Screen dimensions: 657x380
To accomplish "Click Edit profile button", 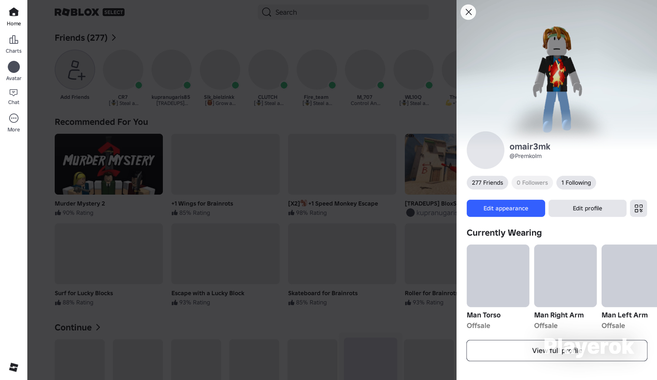I will (587, 208).
